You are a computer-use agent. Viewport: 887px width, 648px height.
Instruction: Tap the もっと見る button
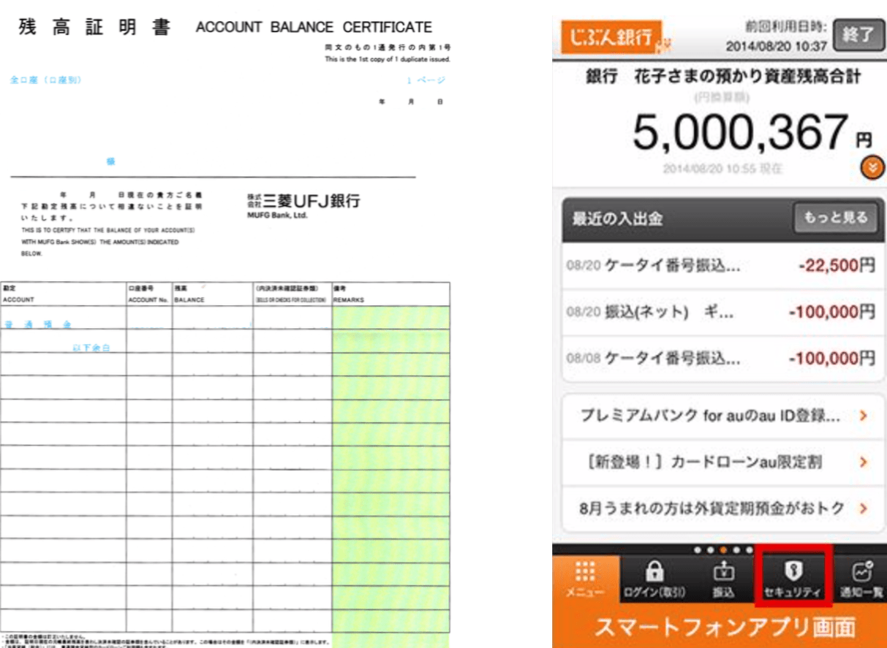pos(835,217)
